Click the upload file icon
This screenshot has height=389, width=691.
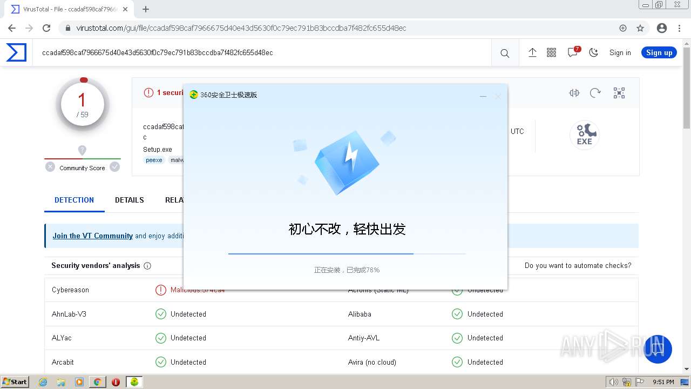[x=532, y=52]
